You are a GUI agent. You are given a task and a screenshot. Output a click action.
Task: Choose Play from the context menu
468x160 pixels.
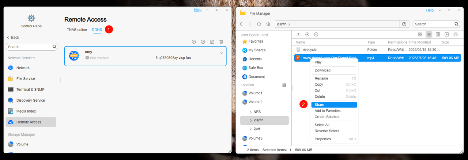tap(334, 63)
